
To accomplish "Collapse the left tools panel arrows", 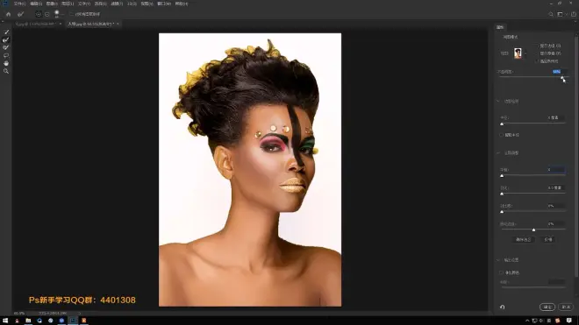I will point(3,22).
